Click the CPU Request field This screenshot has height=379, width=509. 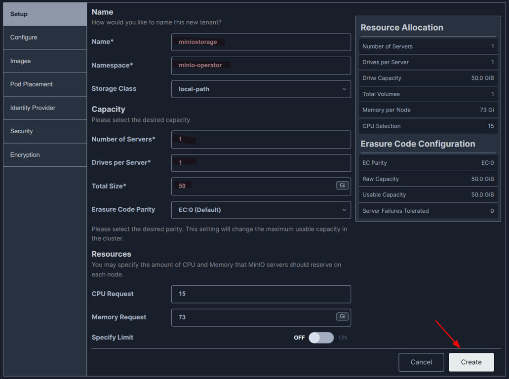261,294
